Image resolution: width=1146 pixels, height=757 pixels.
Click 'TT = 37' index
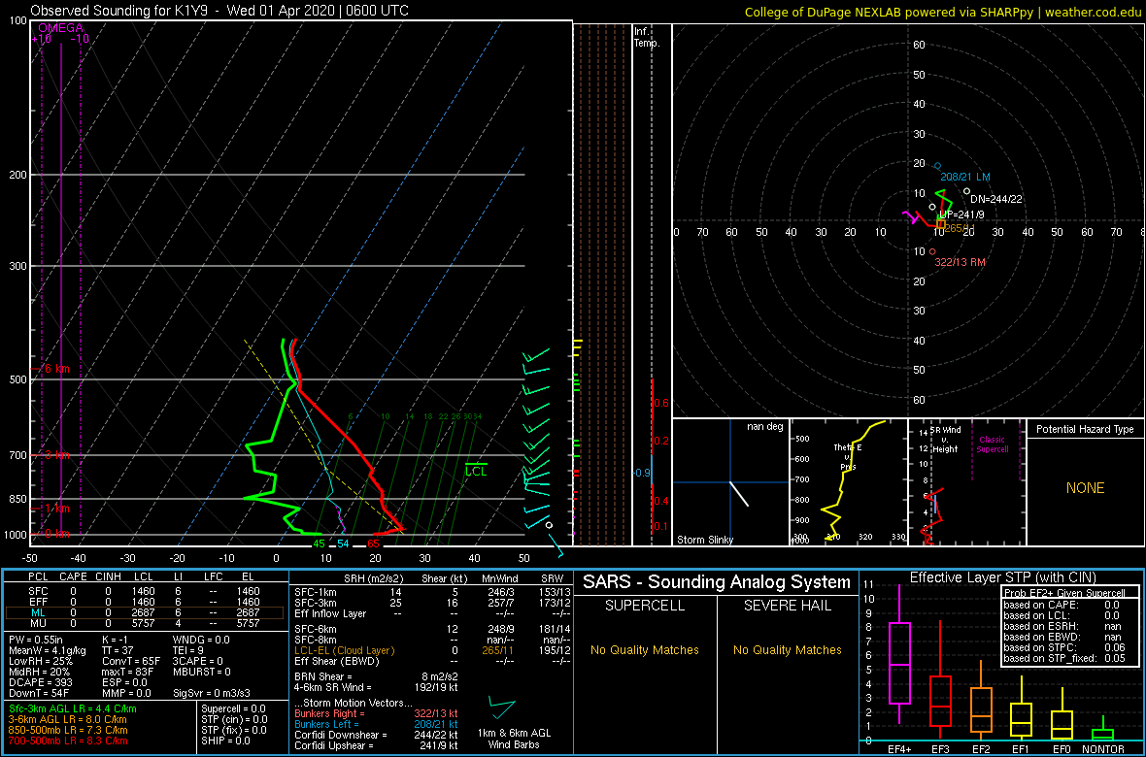point(119,651)
